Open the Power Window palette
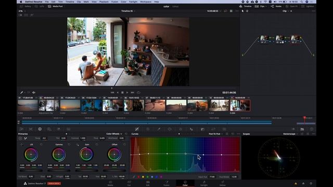Image resolution: width=333 pixels, height=187 pixels. 170,129
